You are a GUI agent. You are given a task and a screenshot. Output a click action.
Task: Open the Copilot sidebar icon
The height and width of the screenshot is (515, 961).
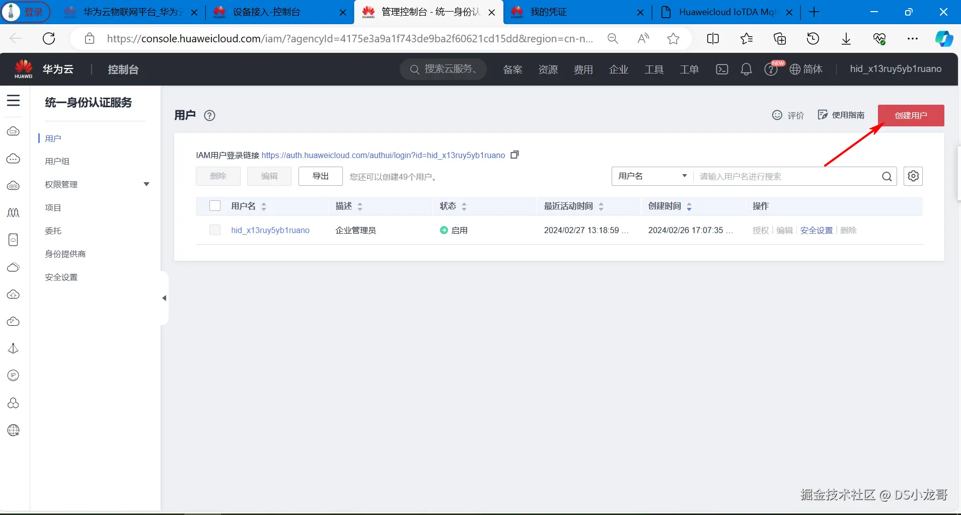point(944,39)
